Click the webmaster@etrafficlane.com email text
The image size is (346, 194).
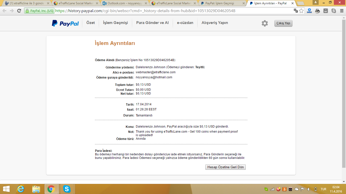(156, 72)
